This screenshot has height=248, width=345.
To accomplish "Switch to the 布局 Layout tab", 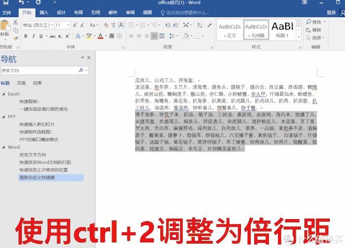I will (78, 13).
